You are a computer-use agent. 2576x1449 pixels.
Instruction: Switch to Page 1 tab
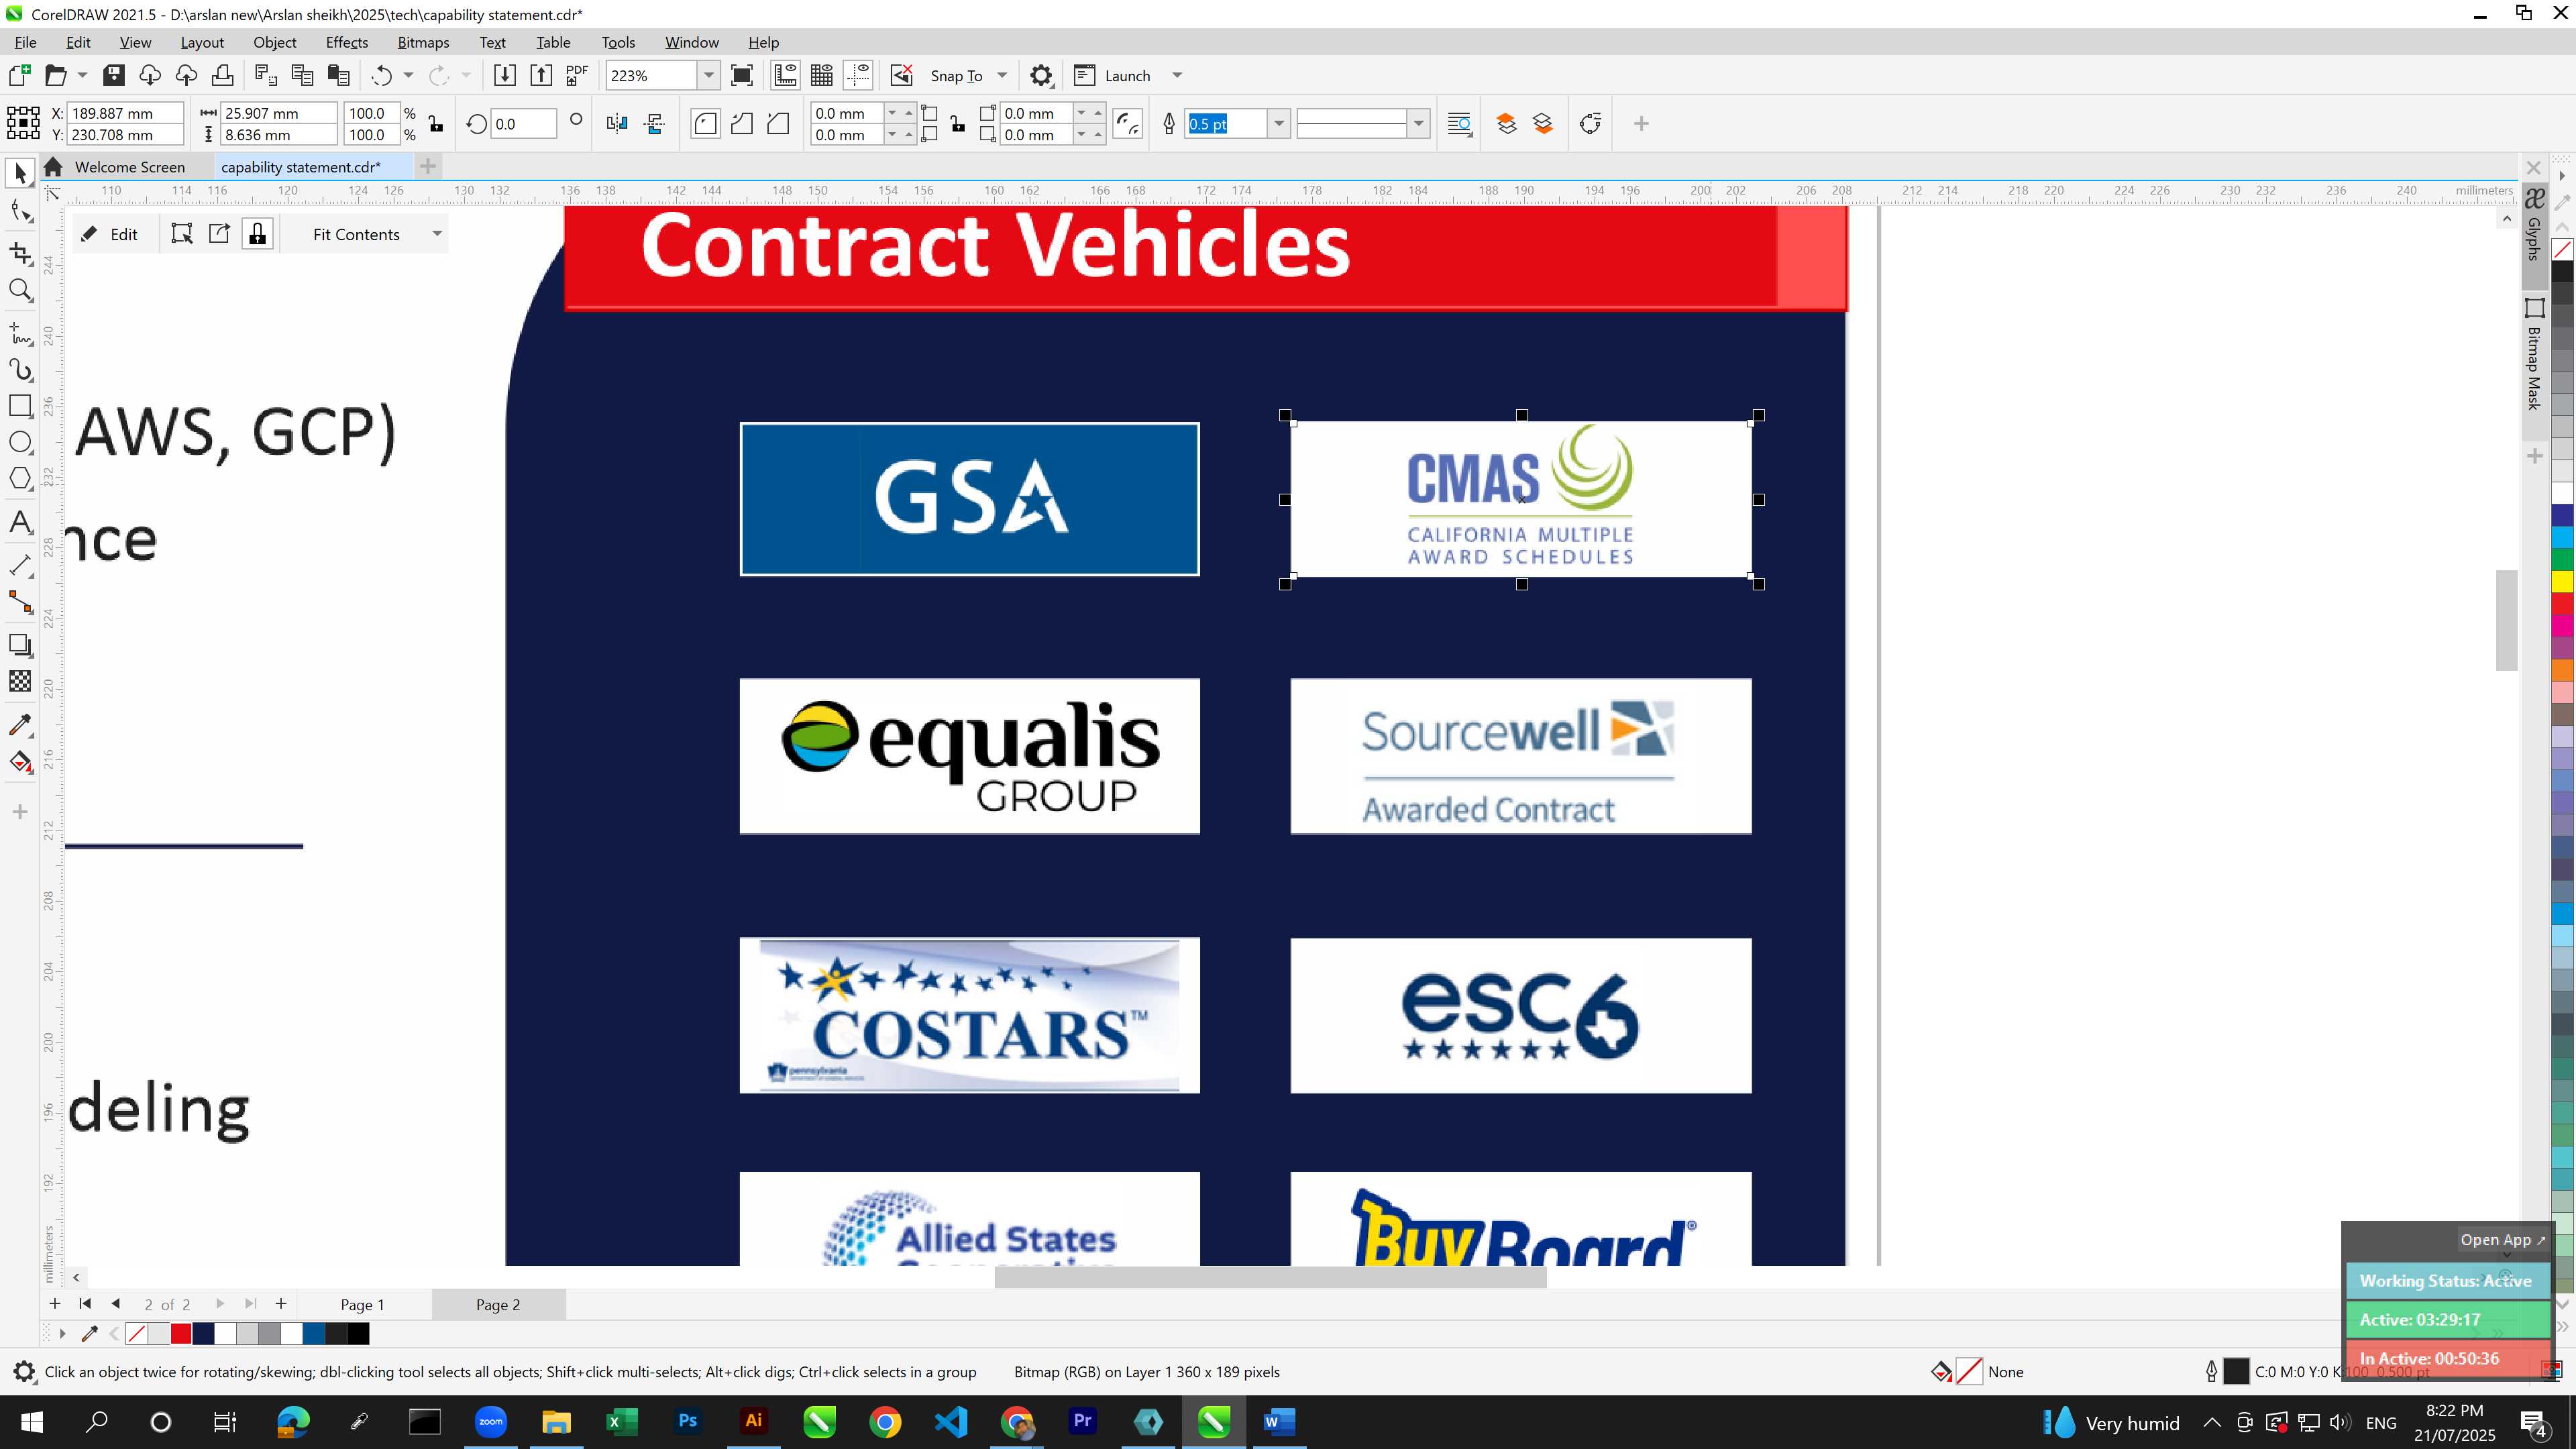pyautogui.click(x=362, y=1304)
